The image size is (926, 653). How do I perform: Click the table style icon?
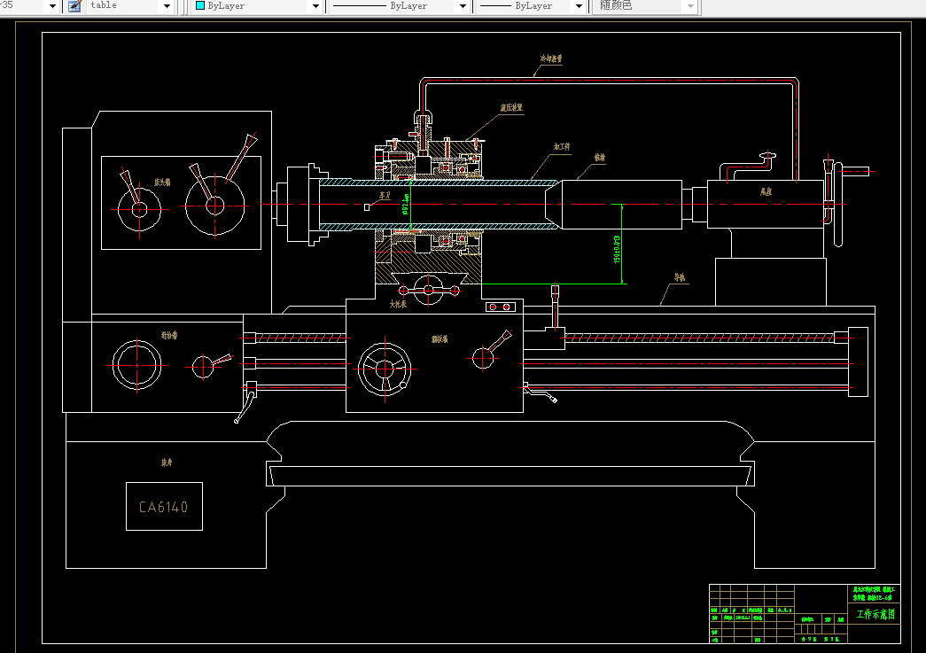point(75,6)
